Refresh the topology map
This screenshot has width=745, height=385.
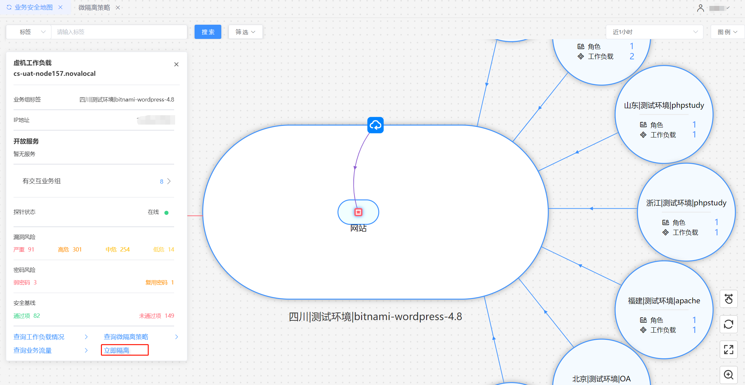729,324
